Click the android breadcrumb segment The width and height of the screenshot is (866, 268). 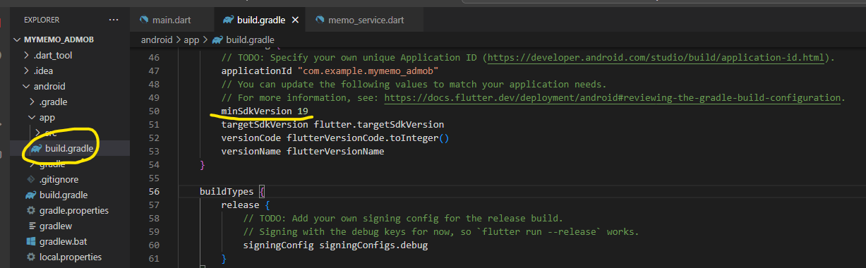(157, 39)
